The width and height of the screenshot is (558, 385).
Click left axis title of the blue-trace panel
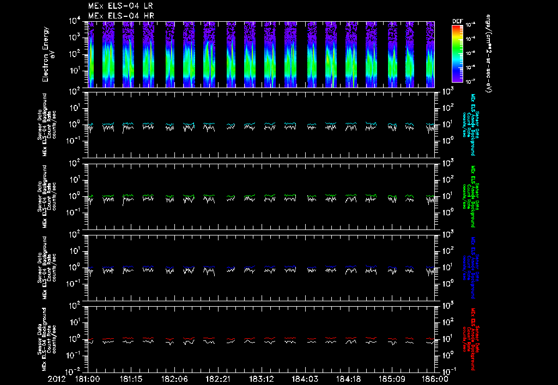pyautogui.click(x=47, y=268)
